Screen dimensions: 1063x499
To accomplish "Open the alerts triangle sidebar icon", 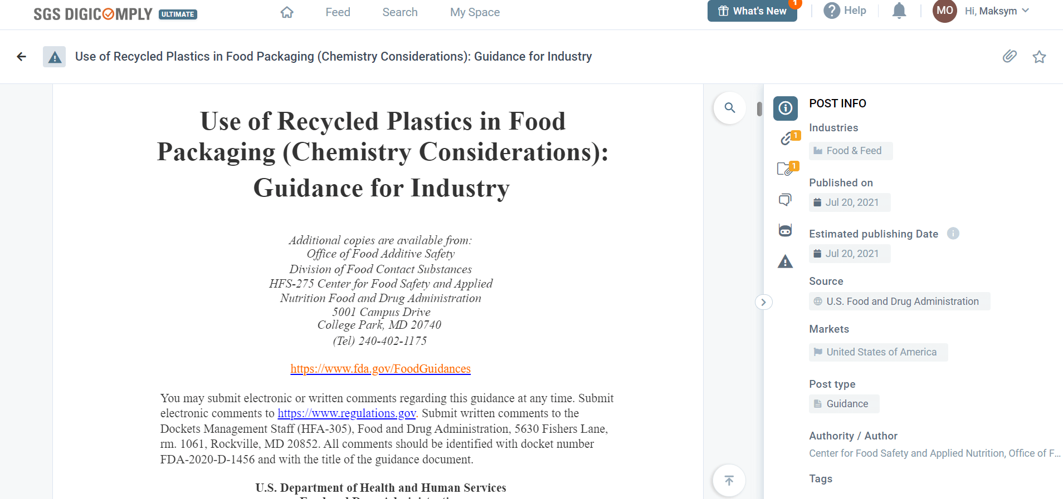I will click(x=785, y=261).
